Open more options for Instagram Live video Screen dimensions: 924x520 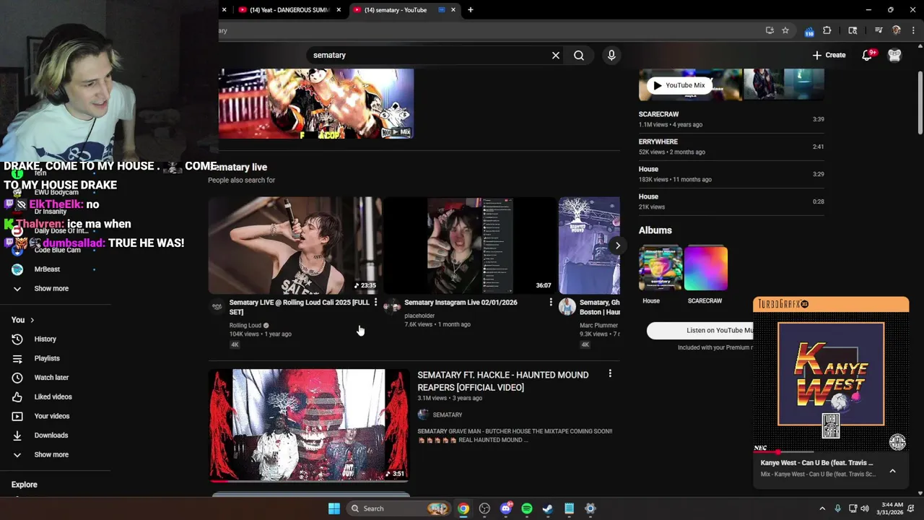[x=551, y=302]
